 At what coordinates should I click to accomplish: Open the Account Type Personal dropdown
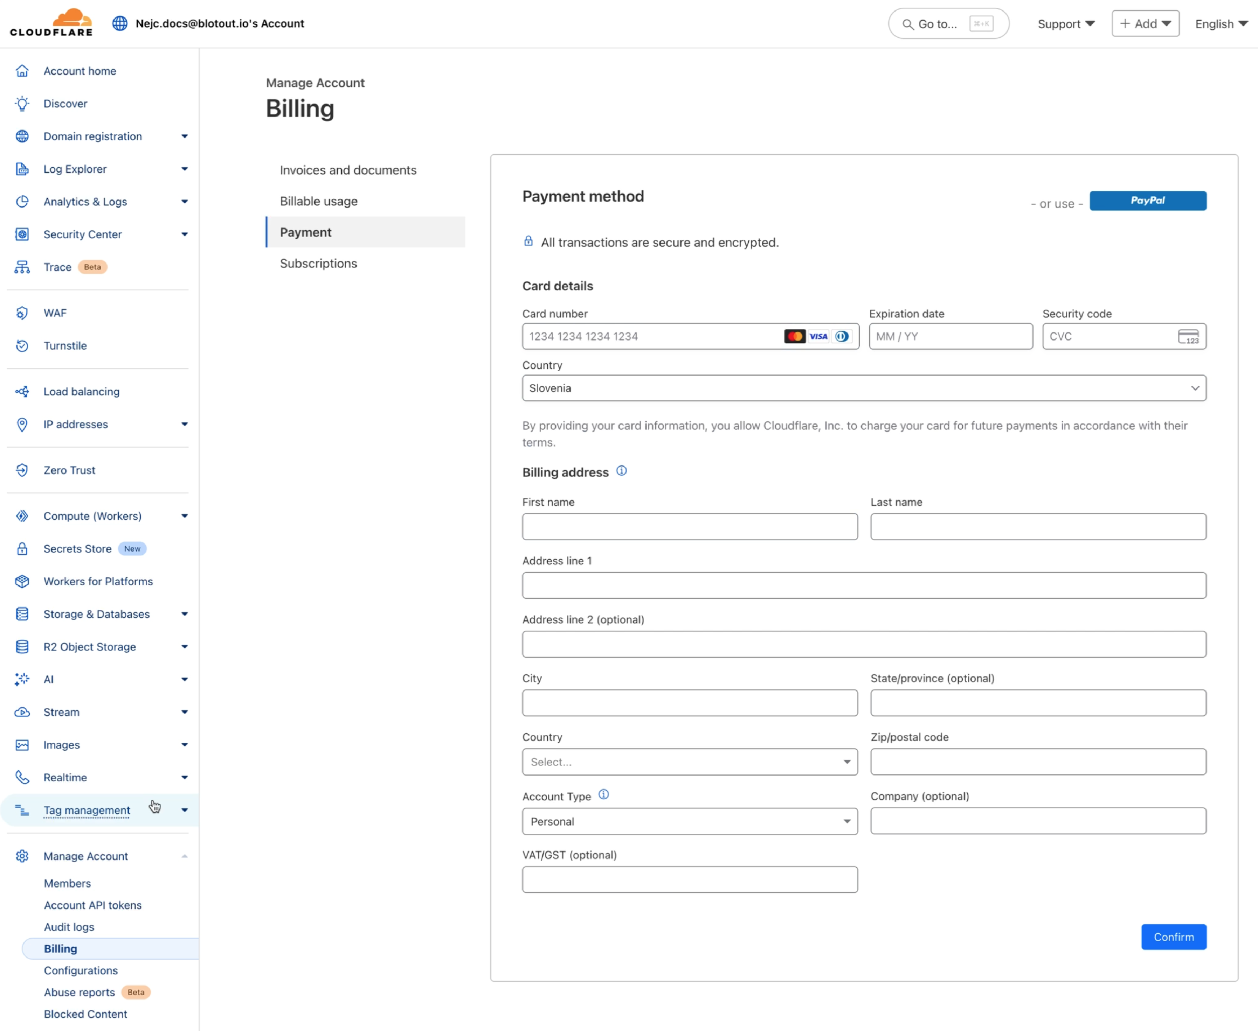(689, 821)
